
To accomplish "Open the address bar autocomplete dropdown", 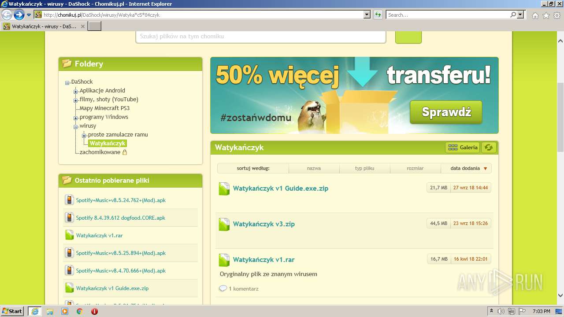I will (367, 15).
